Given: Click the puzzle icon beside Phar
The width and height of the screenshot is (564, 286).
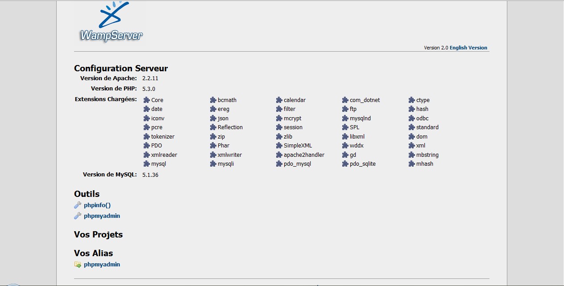Looking at the screenshot, I should click(213, 146).
